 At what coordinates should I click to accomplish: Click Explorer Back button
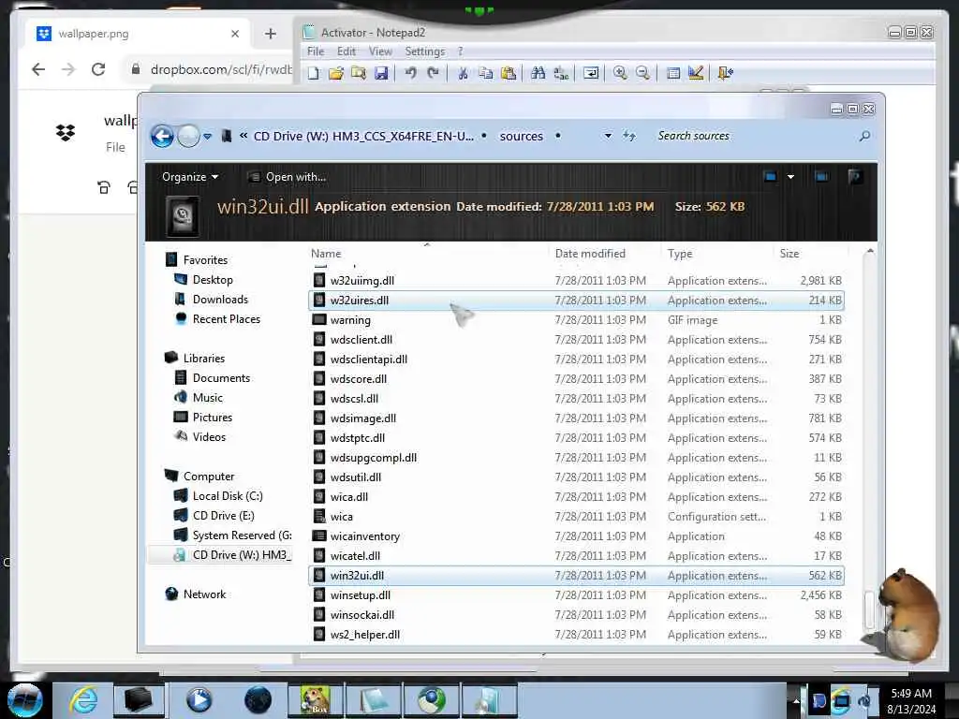coord(162,136)
